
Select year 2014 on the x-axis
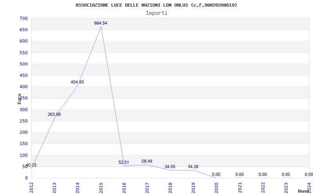click(x=77, y=188)
